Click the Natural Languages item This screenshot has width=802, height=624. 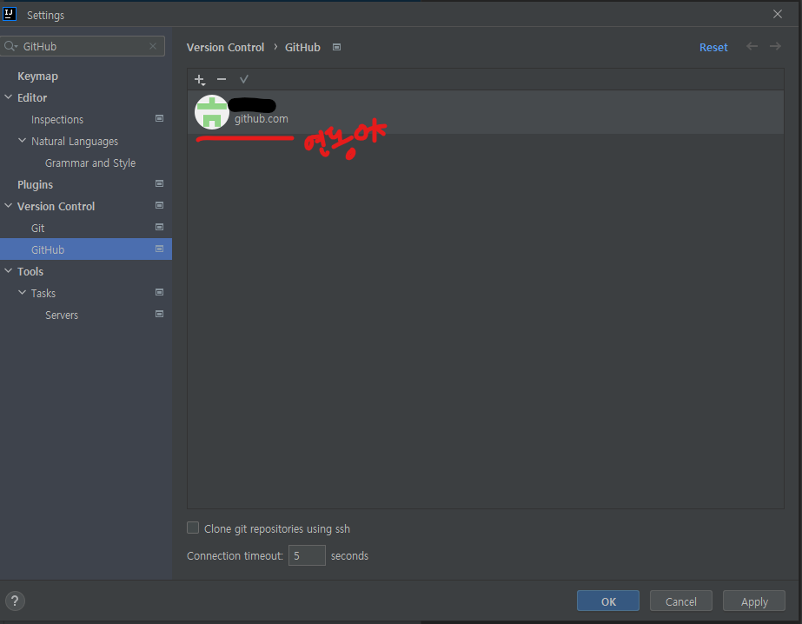pyautogui.click(x=75, y=141)
